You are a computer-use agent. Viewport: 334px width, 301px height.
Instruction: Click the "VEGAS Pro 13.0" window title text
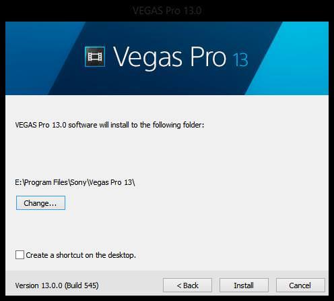click(x=167, y=10)
